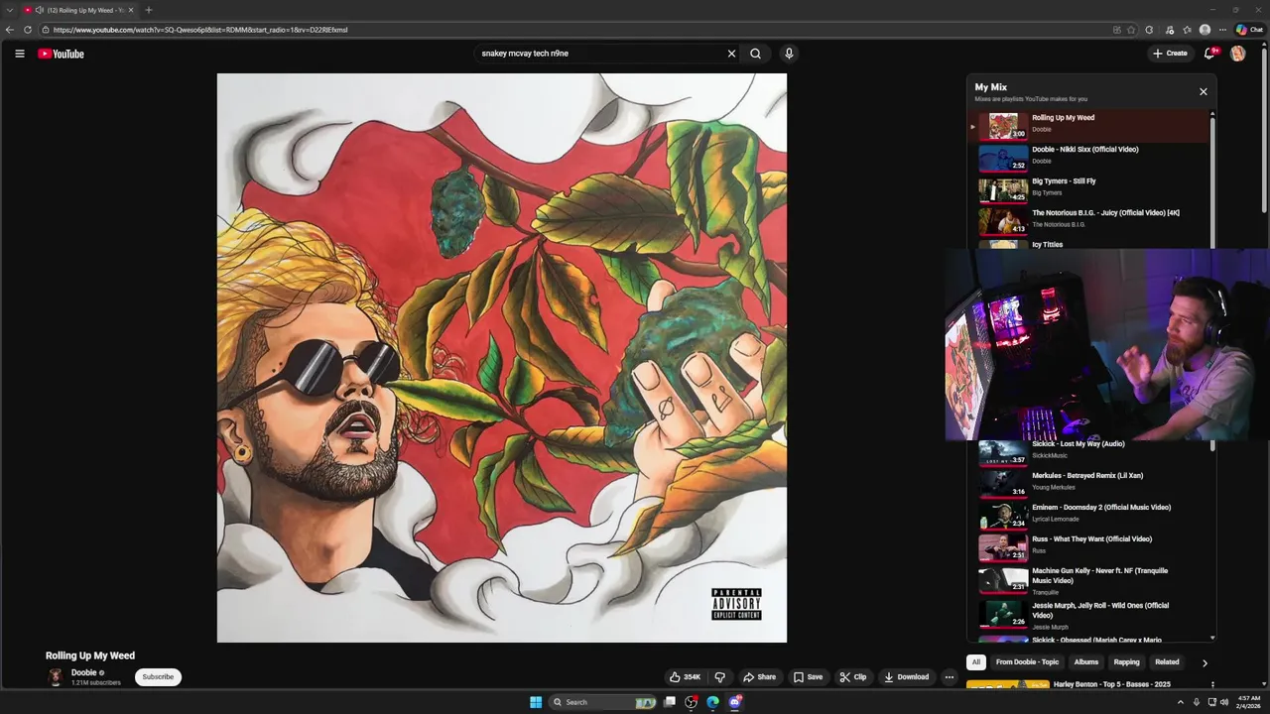
Task: Open the Copilot Chat button
Action: (1249, 30)
